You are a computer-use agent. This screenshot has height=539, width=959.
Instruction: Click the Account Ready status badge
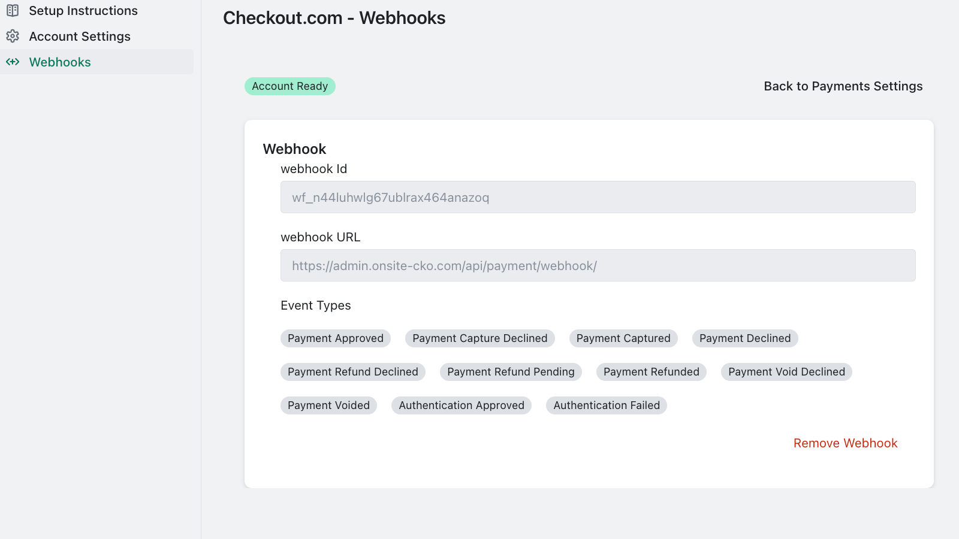(289, 86)
